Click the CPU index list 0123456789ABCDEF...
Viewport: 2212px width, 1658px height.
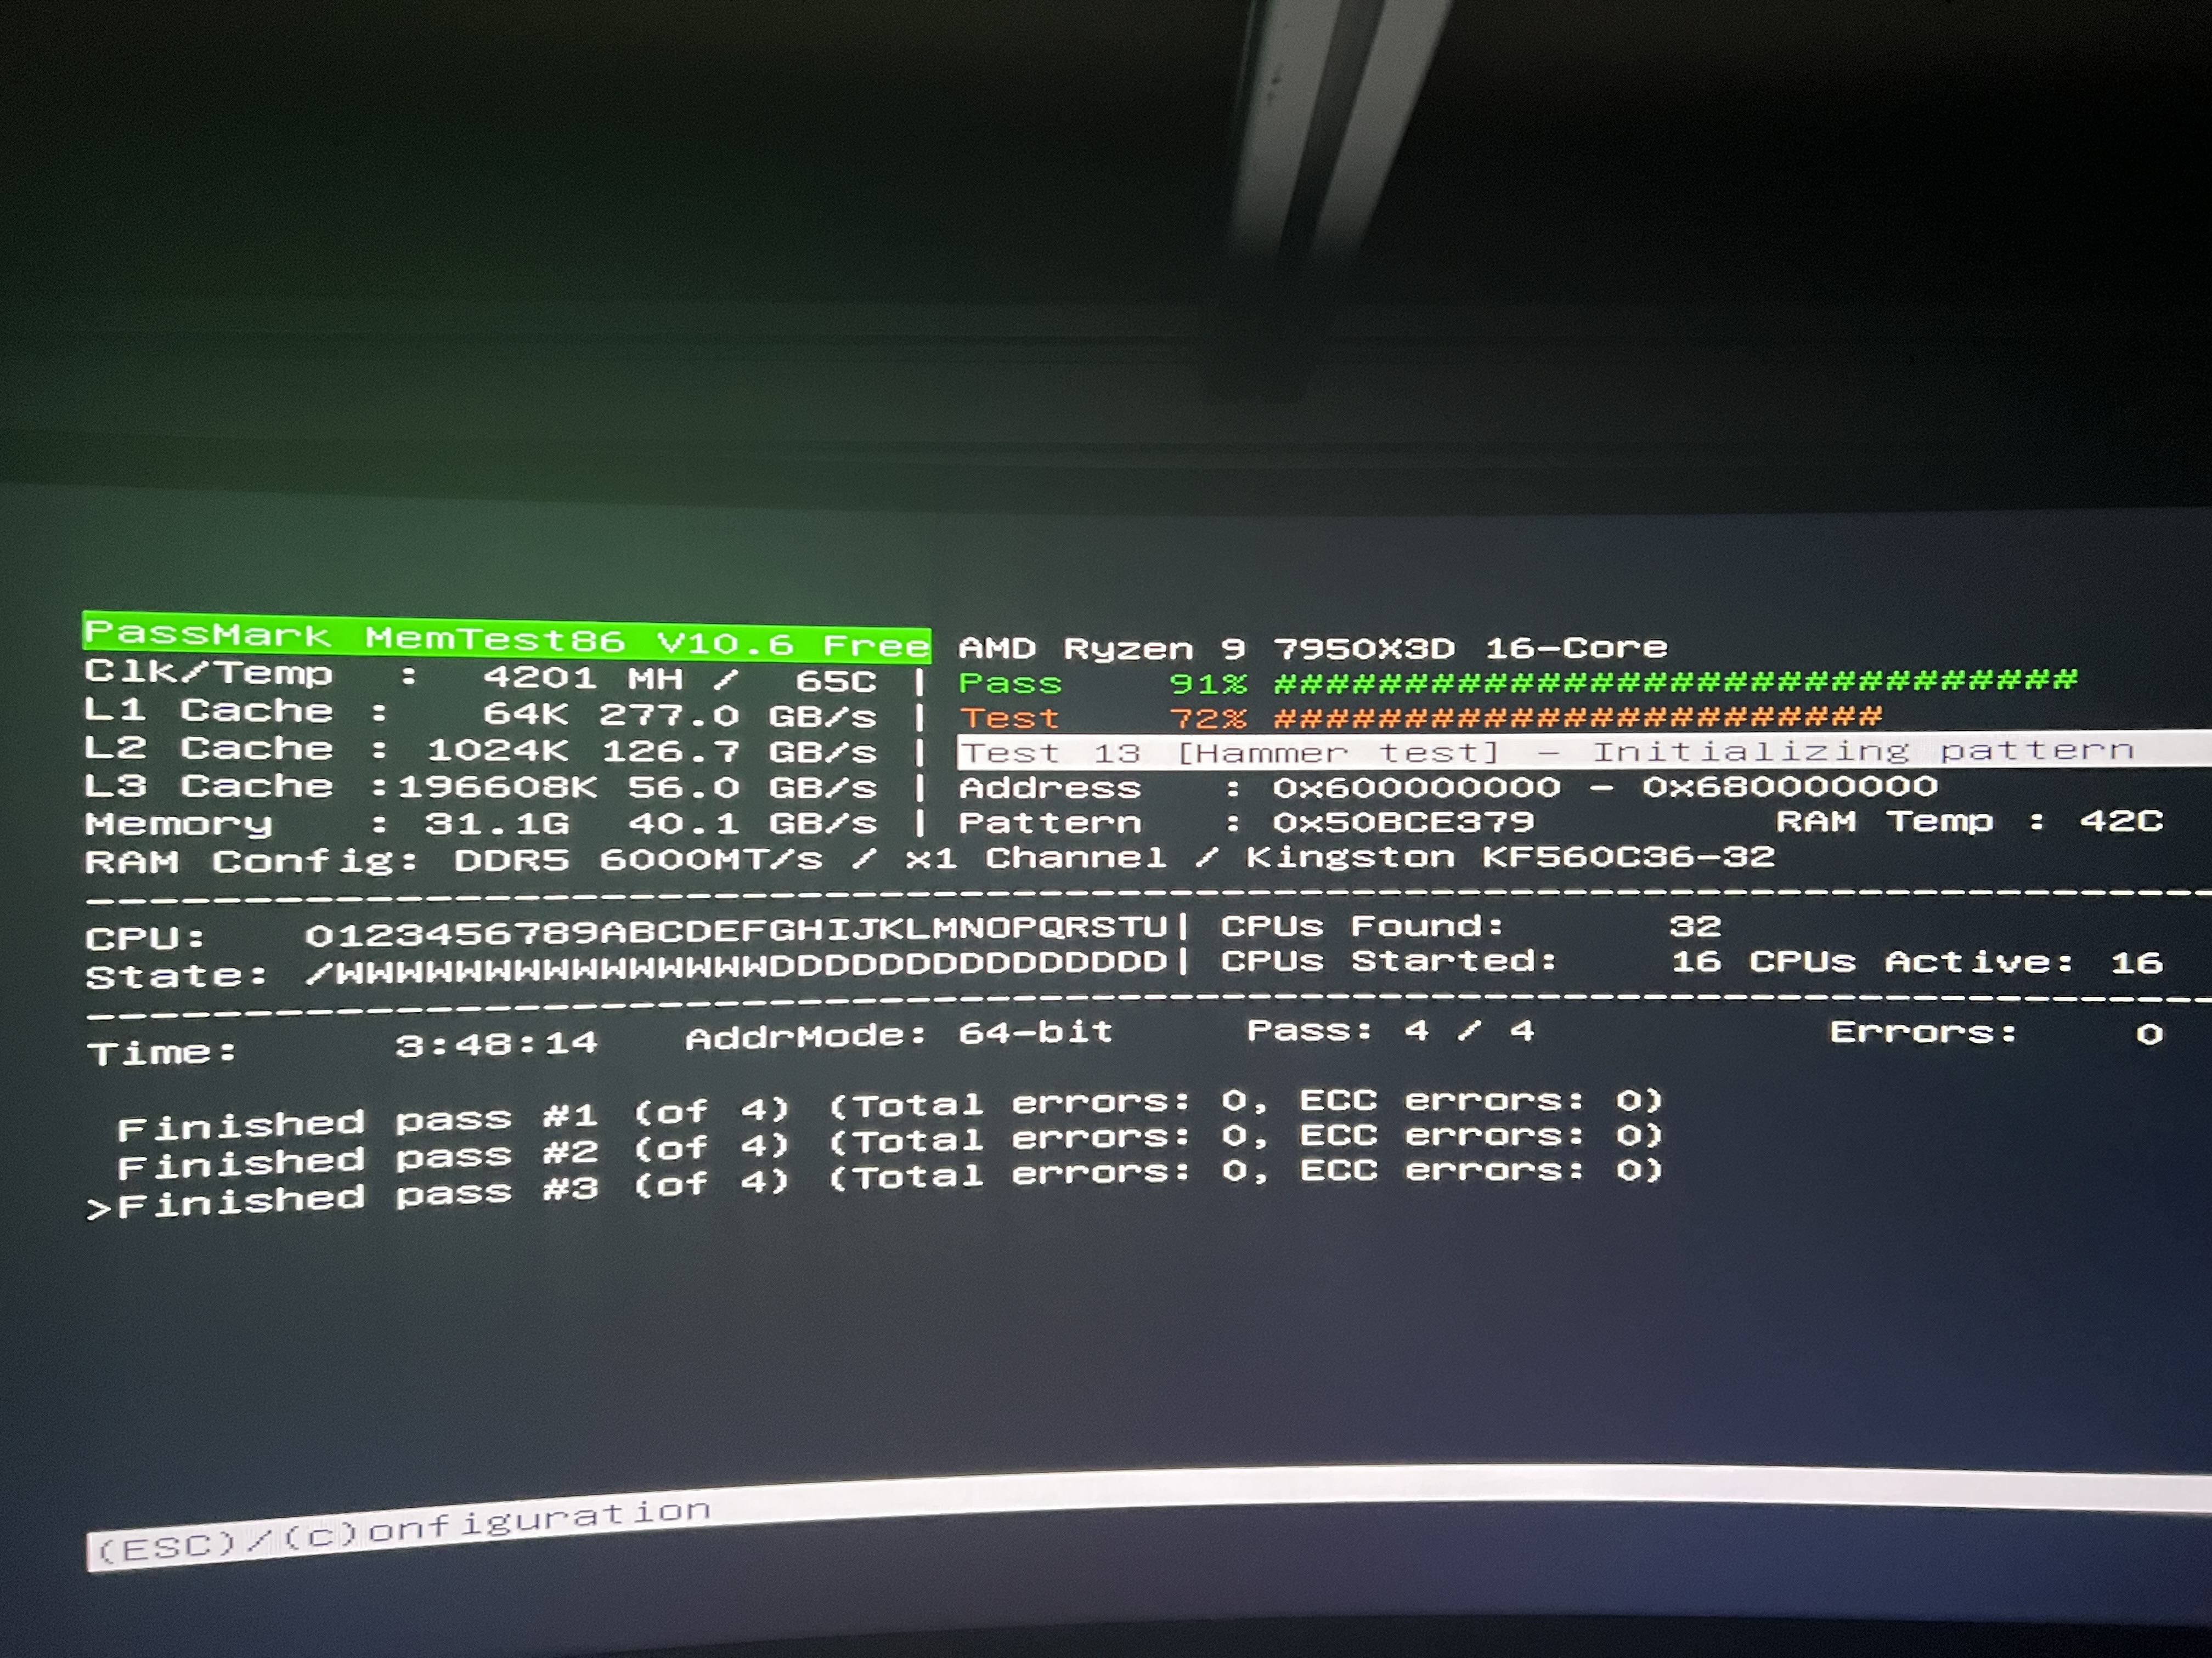[x=736, y=932]
